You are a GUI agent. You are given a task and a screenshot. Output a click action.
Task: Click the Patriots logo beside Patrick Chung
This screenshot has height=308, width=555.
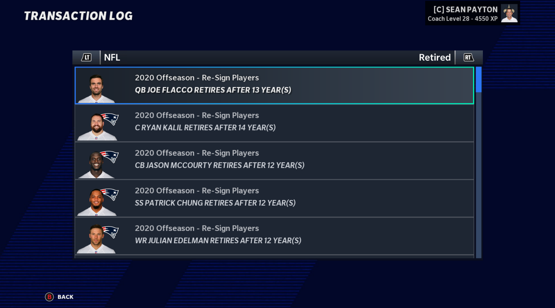pyautogui.click(x=110, y=194)
